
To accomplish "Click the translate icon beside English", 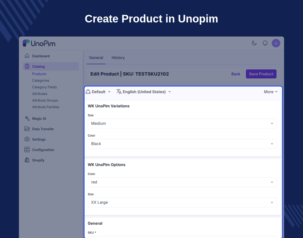I will click(119, 92).
